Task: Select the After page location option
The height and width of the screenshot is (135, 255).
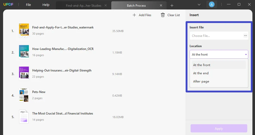Action: pos(201,81)
